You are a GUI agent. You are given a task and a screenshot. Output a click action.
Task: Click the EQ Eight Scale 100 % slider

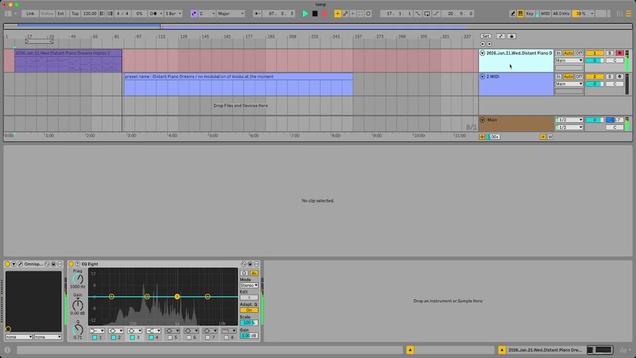tap(249, 323)
